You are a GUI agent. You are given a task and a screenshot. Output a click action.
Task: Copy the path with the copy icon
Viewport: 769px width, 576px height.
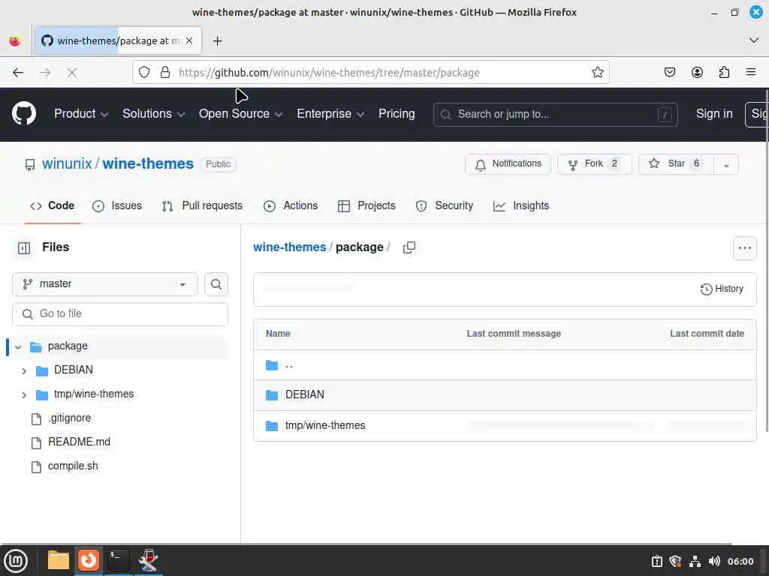click(409, 247)
